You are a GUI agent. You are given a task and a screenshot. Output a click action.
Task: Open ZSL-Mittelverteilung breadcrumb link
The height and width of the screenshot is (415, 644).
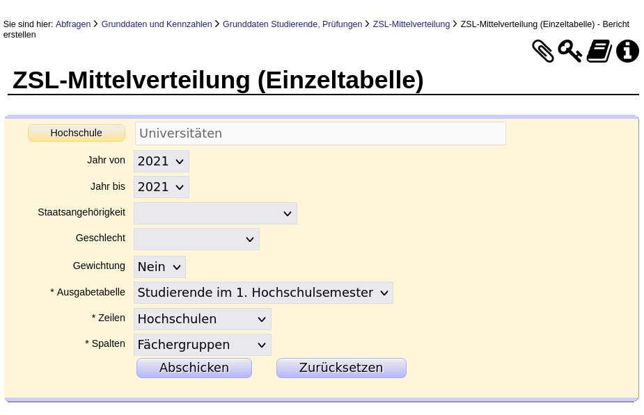(x=411, y=24)
